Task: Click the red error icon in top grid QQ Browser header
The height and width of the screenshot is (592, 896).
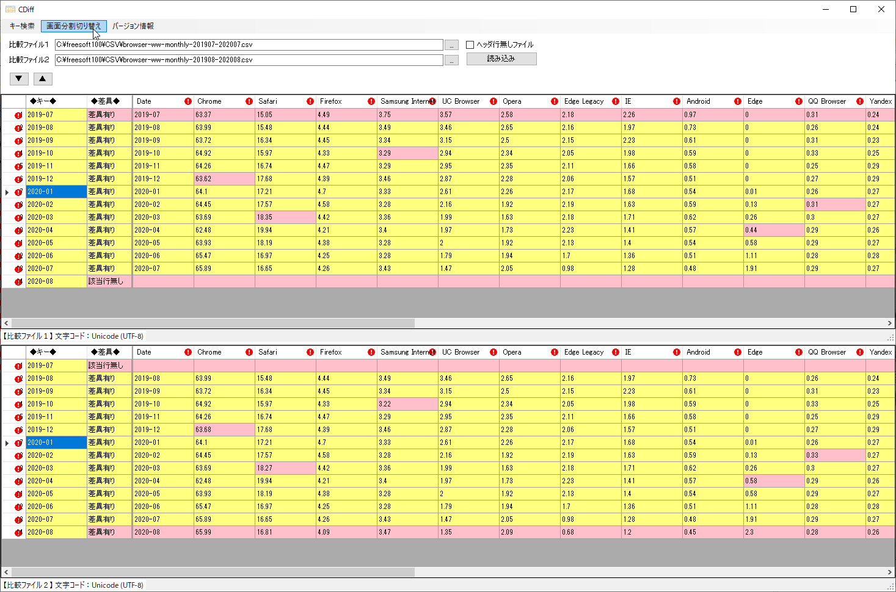Action: coord(860,101)
